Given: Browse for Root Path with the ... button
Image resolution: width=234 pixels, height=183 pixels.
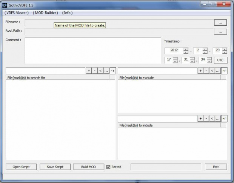Looking at the screenshot, I should (x=220, y=31).
